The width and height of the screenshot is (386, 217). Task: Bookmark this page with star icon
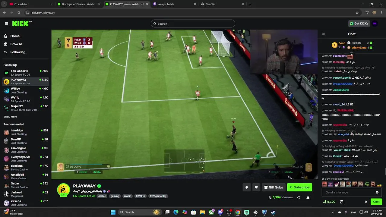coord(357,13)
